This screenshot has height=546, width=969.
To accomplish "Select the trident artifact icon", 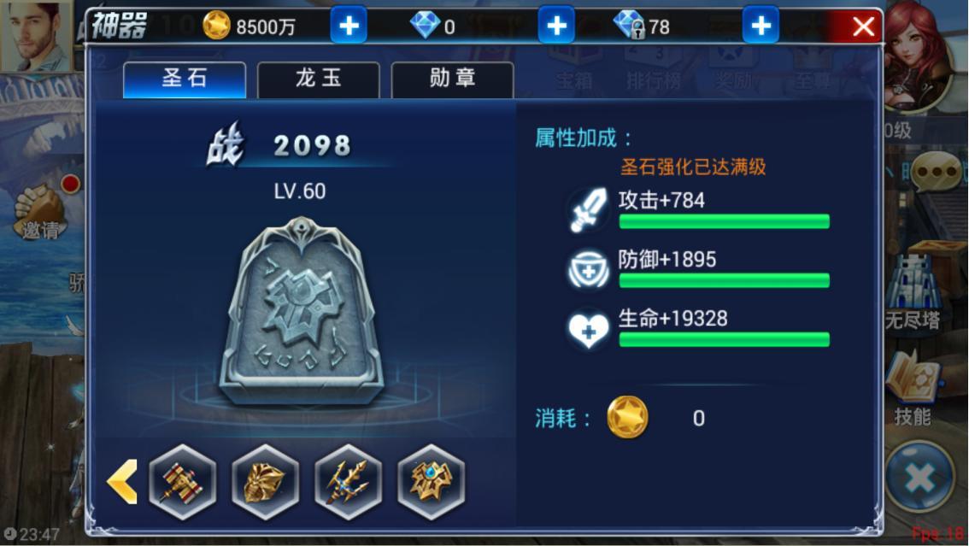I will pyautogui.click(x=348, y=482).
